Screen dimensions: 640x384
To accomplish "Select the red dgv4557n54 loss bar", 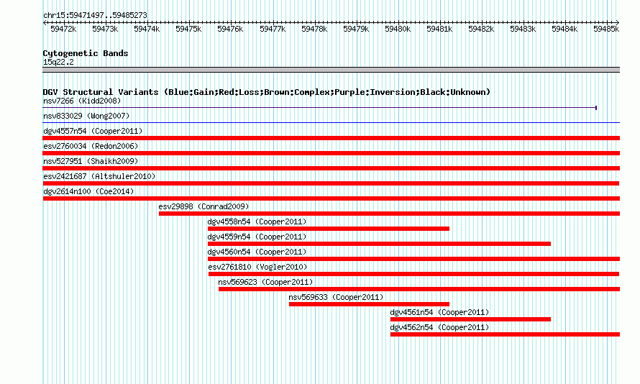I will (331, 138).
